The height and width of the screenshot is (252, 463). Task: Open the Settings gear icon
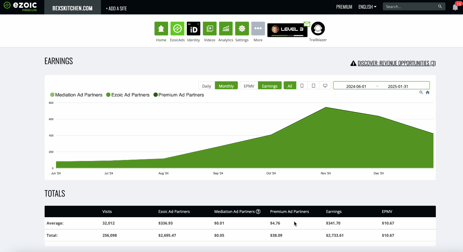coord(242,28)
